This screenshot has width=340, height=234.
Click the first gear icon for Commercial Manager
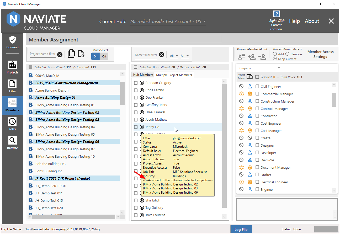(241, 94)
